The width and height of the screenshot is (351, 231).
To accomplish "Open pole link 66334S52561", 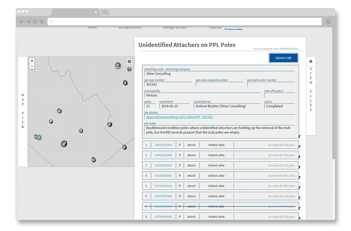I will click(163, 176).
